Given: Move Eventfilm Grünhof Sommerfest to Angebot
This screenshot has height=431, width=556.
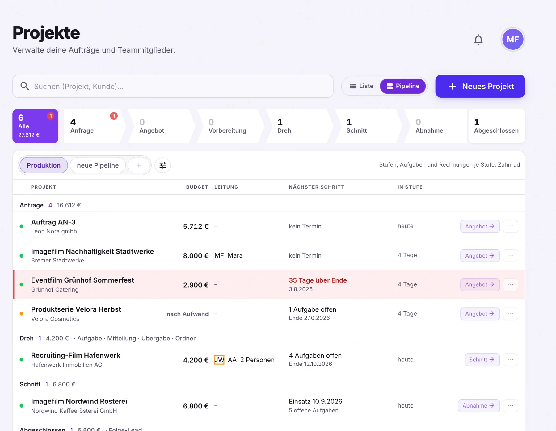Looking at the screenshot, I should (480, 284).
